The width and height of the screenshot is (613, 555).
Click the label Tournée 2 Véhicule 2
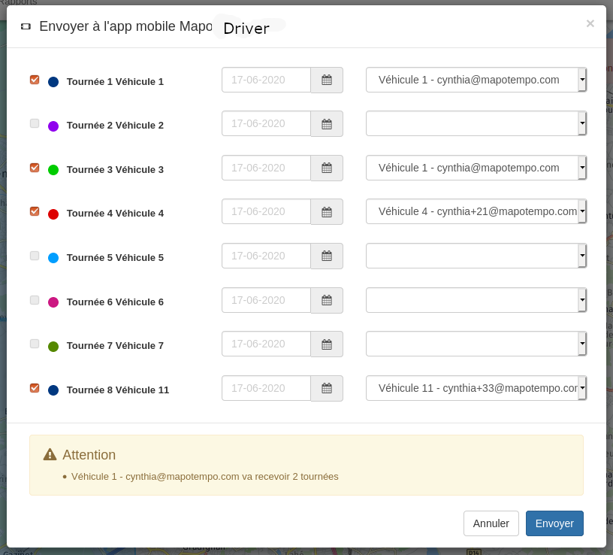[115, 126]
